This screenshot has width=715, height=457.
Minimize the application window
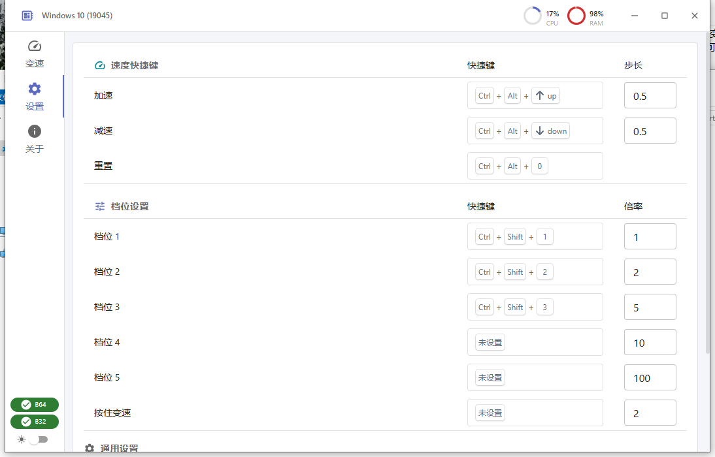coord(635,16)
